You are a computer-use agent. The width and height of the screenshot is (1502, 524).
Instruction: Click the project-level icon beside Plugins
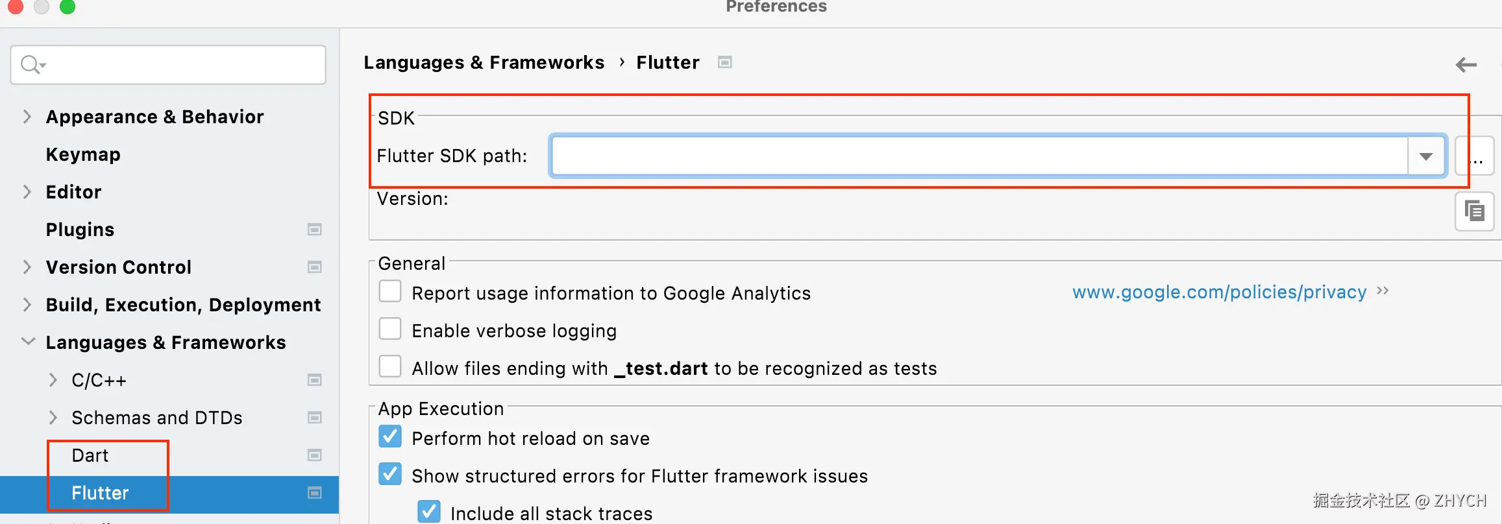click(315, 230)
